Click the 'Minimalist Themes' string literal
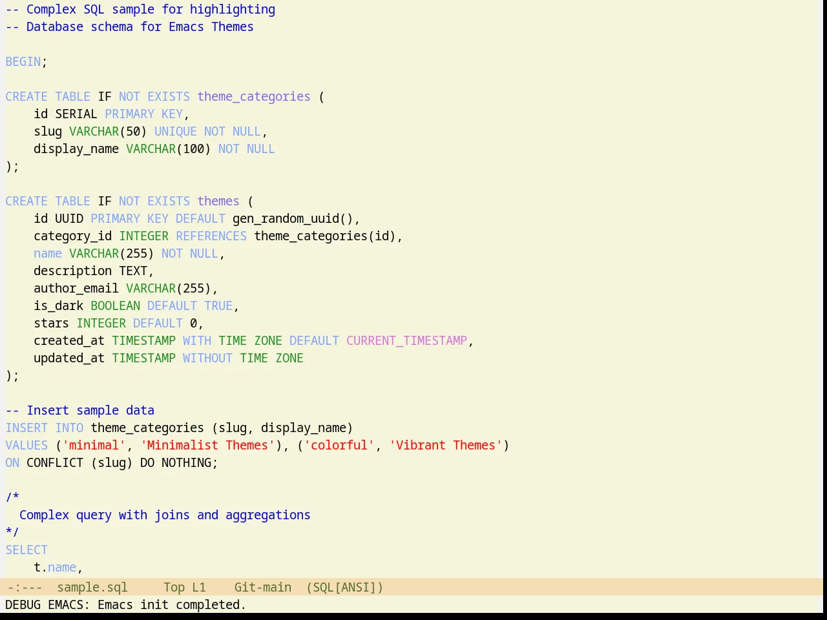This screenshot has width=827, height=620. 207,445
